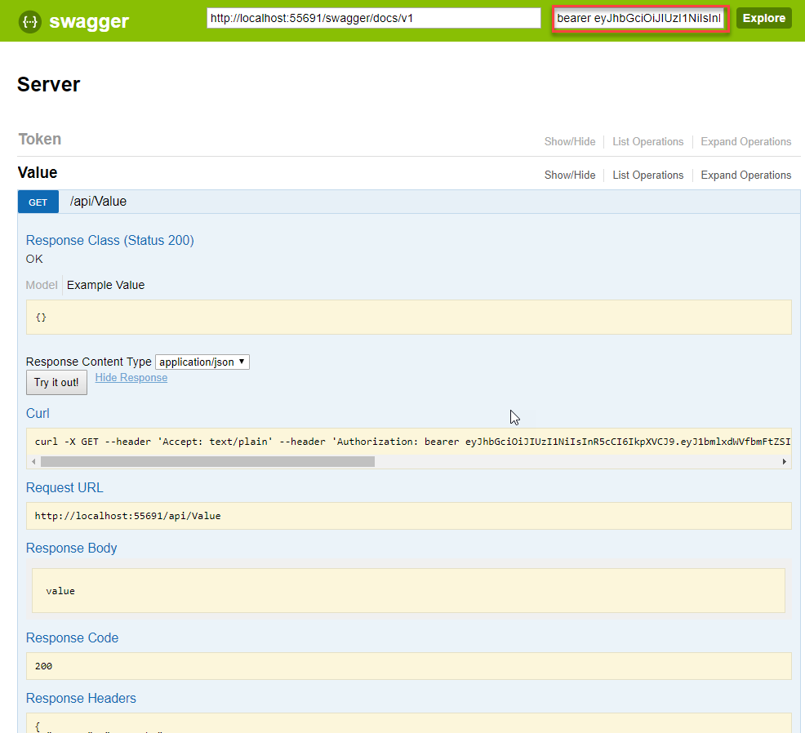Select the GET method badge on /api/Value

coord(38,201)
